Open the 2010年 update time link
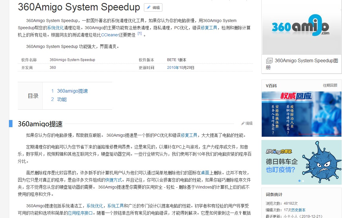 173,68
